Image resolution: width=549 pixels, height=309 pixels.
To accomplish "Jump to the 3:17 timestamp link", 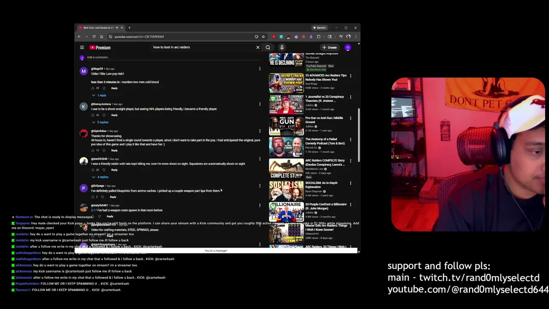I will click(94, 210).
